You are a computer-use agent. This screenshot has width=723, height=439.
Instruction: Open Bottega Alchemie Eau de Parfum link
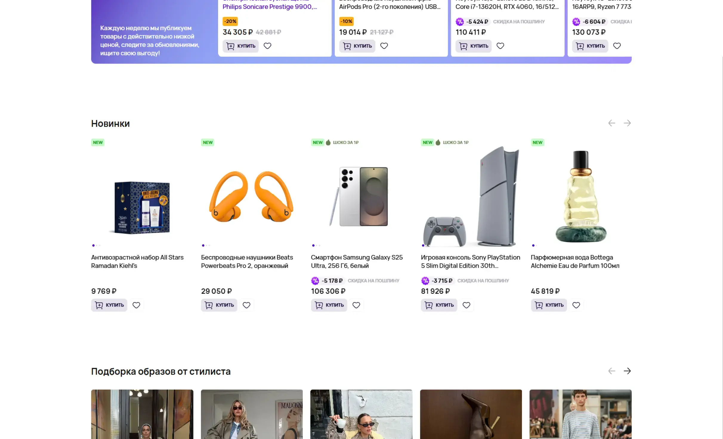[x=575, y=262]
